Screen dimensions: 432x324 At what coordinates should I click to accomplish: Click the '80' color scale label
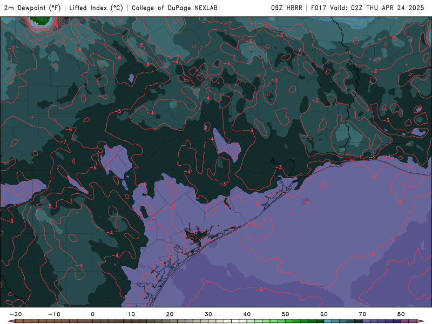(401, 314)
